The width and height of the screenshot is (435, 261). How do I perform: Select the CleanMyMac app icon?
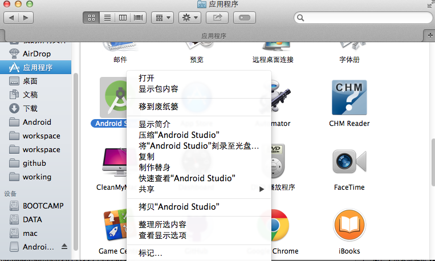coord(114,161)
